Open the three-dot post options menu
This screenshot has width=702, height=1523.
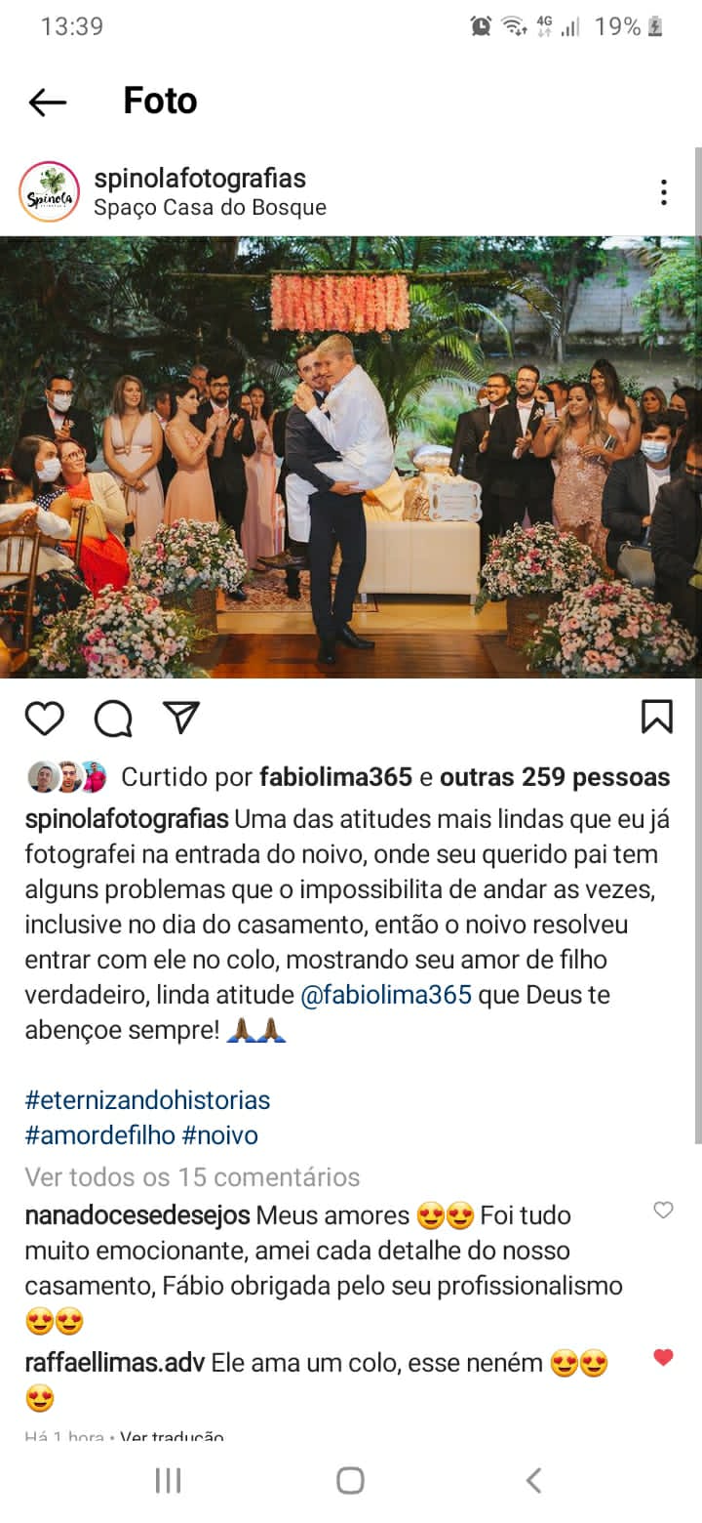point(663,192)
